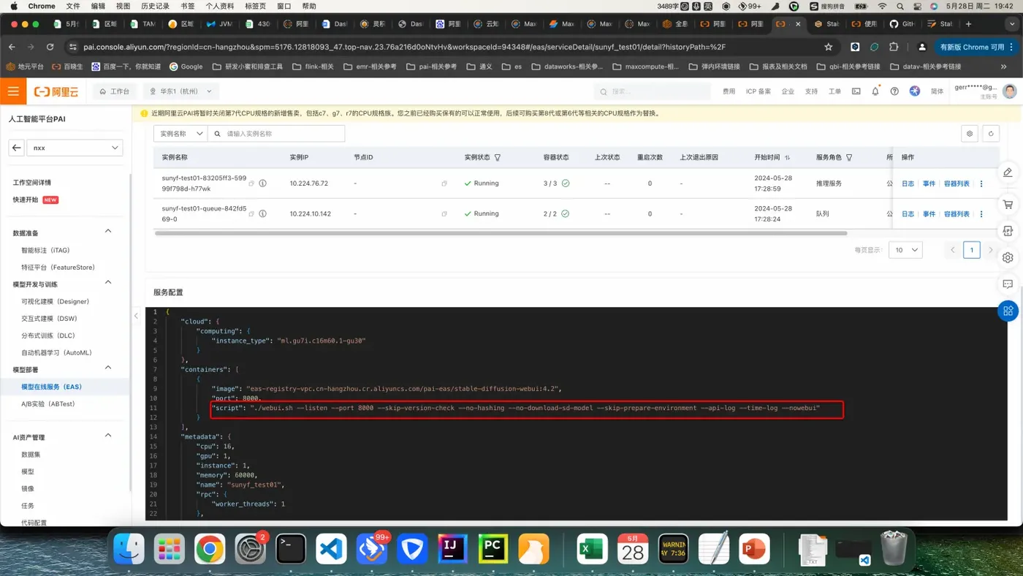Screen dimensions: 1023x576
Task: Open 交互式建模（DSW）in sidebar
Action: coord(49,319)
